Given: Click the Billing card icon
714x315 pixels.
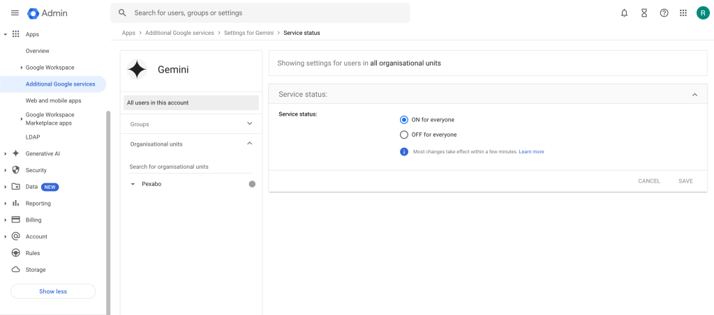Looking at the screenshot, I should 16,220.
